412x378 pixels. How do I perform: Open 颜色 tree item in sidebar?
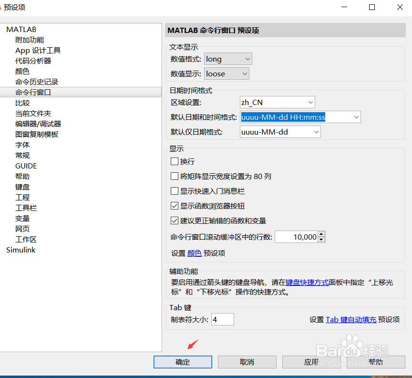click(x=22, y=72)
